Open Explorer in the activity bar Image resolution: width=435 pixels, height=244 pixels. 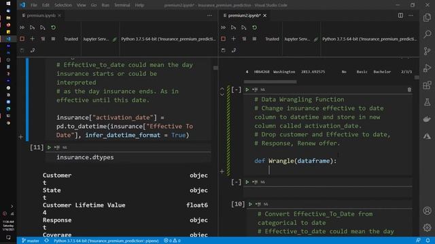click(428, 18)
